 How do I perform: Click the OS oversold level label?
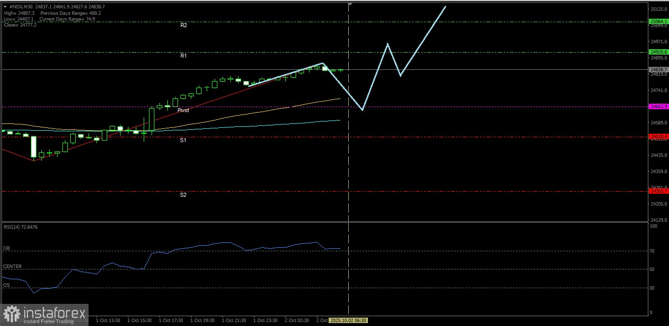(x=6, y=285)
